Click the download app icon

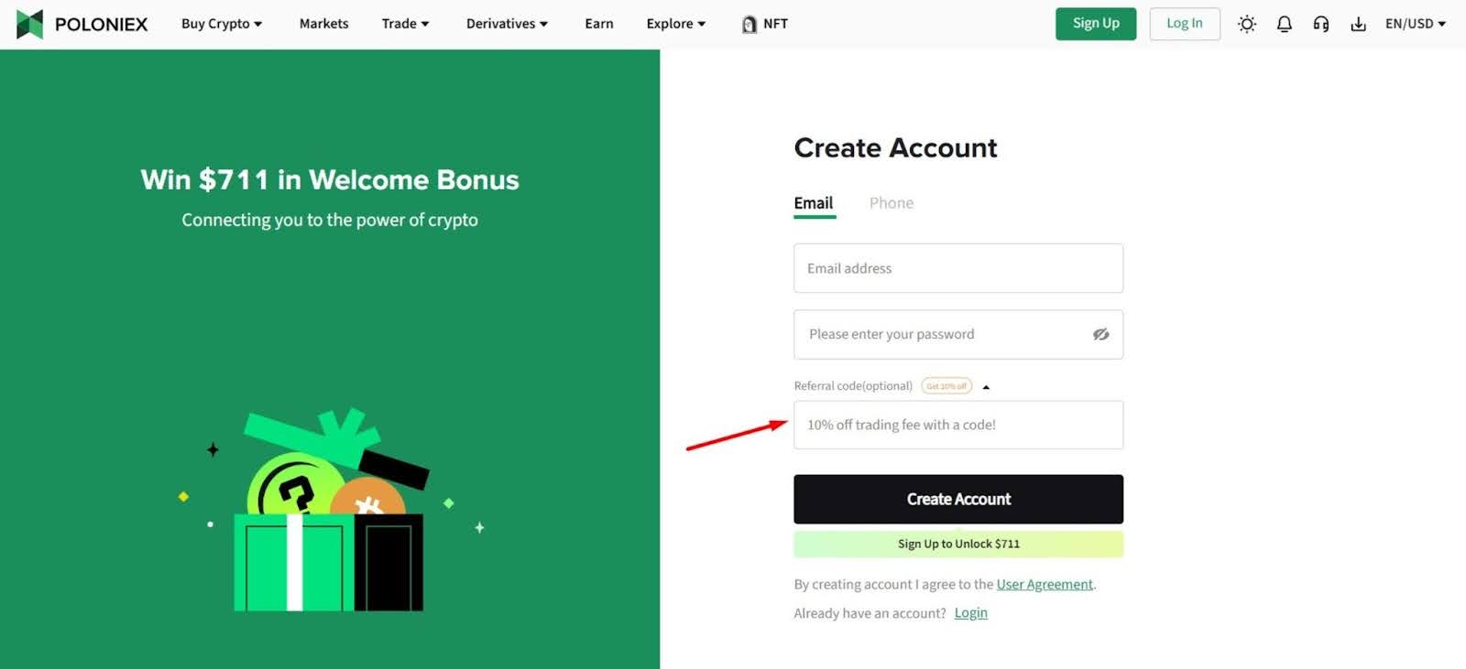coord(1358,24)
